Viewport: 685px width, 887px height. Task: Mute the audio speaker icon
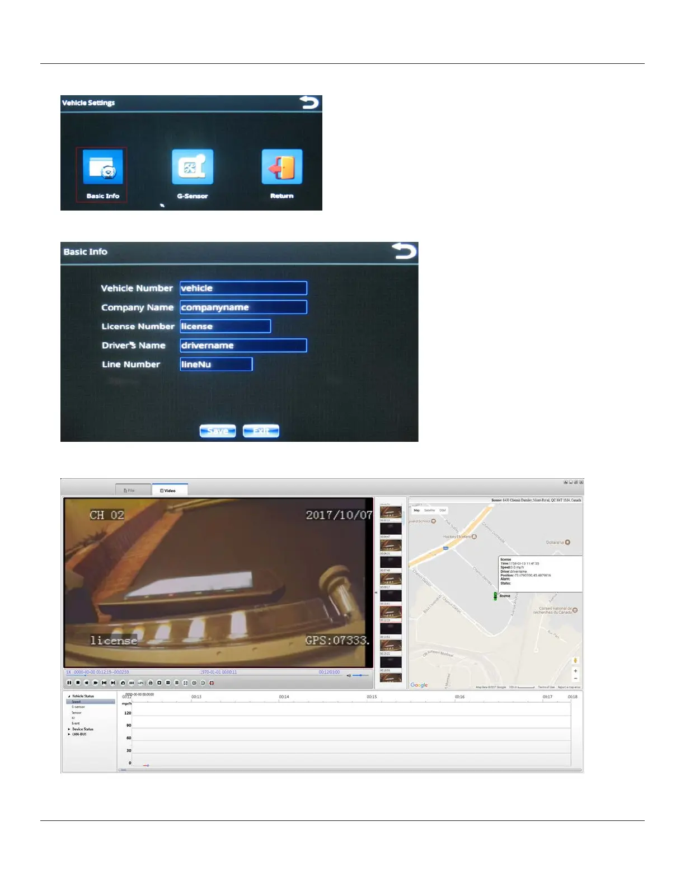coord(348,675)
